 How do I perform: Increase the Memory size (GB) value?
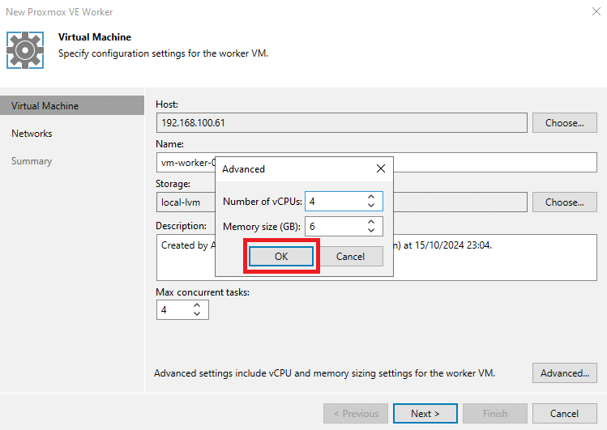tap(371, 222)
